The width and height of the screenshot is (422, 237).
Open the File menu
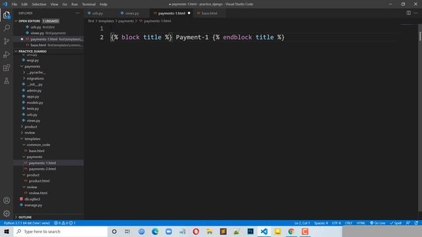[15, 5]
